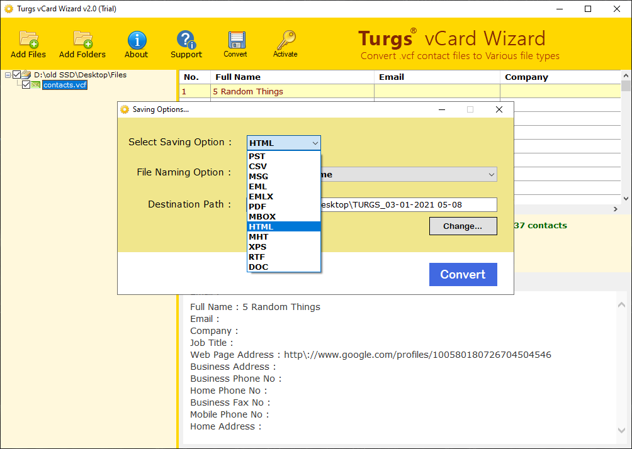Click the Web Page Address google profile URL
Viewport: 632px width, 449px height.
tap(417, 355)
